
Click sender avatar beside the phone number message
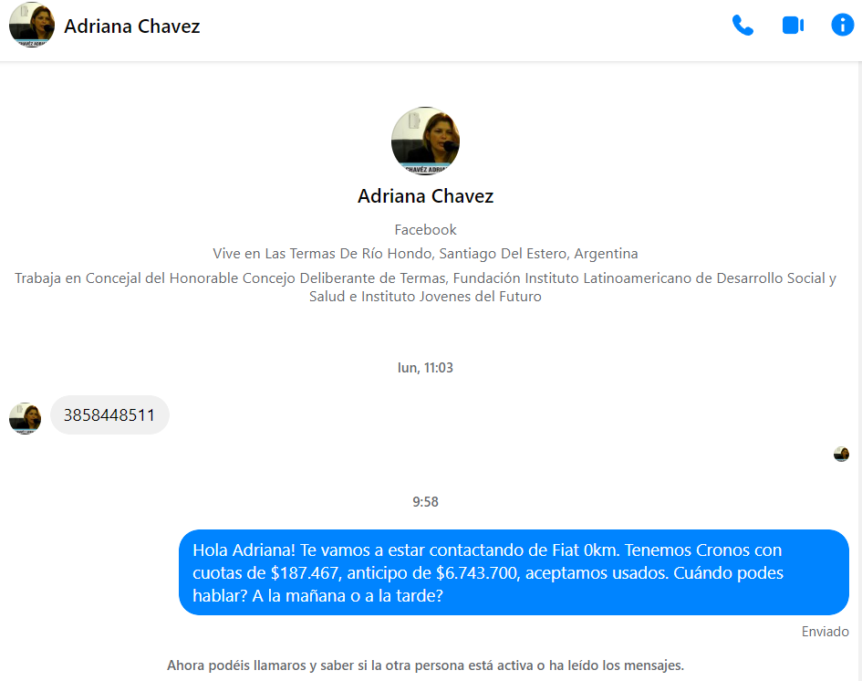tap(25, 419)
